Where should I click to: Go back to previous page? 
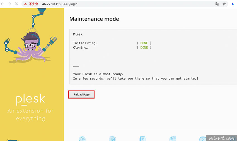3,4
